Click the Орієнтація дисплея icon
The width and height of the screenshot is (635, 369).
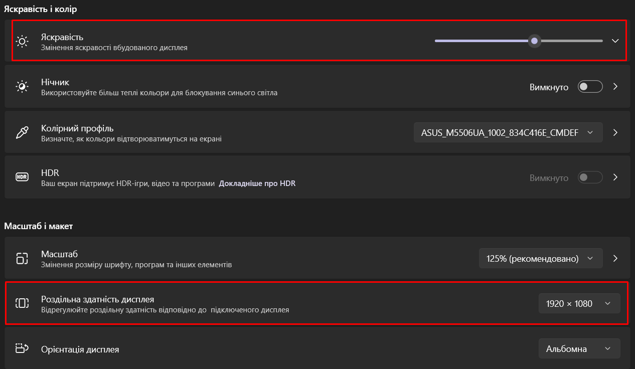[x=22, y=348]
